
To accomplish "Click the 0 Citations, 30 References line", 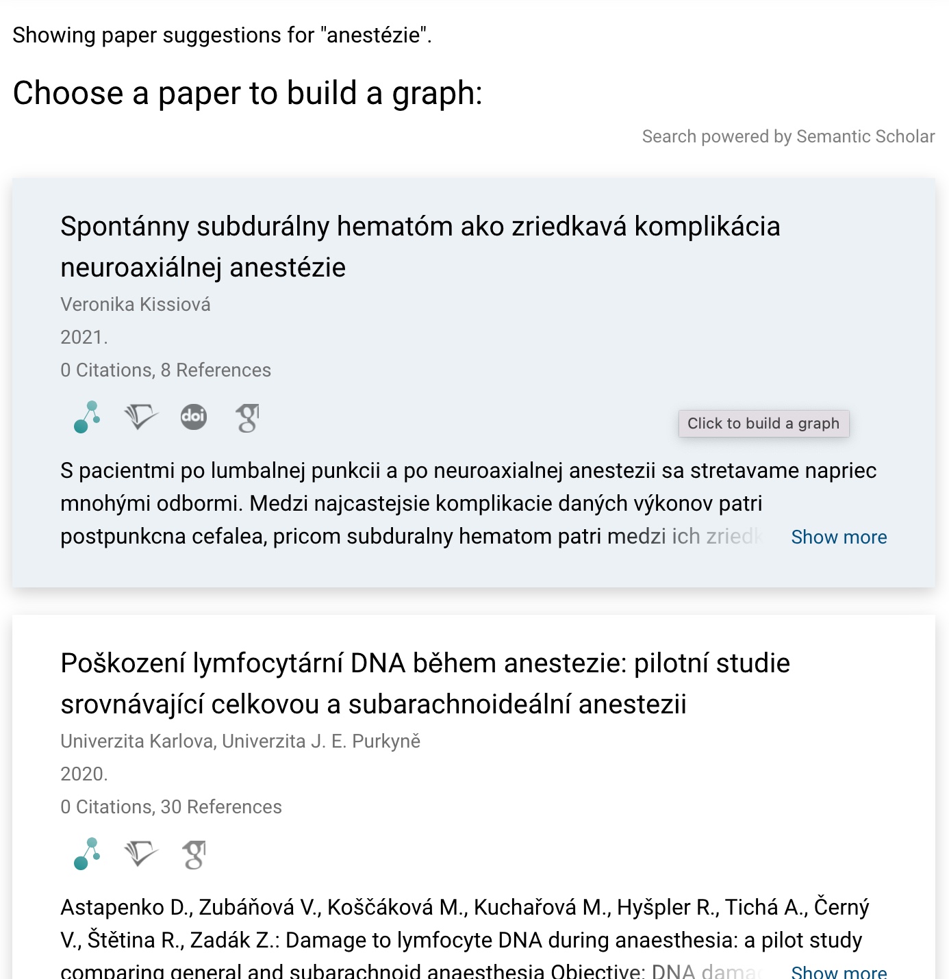I will click(171, 807).
